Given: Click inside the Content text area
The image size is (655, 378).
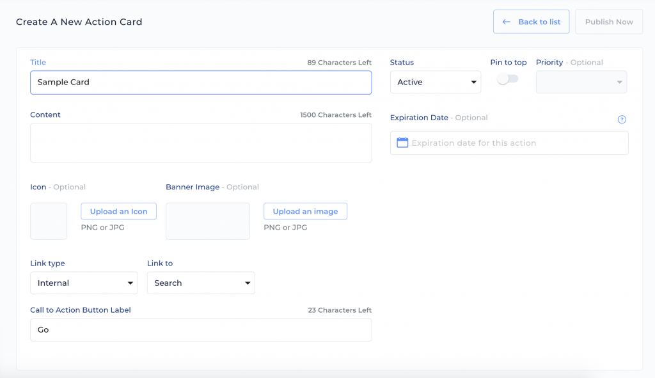Looking at the screenshot, I should point(201,143).
